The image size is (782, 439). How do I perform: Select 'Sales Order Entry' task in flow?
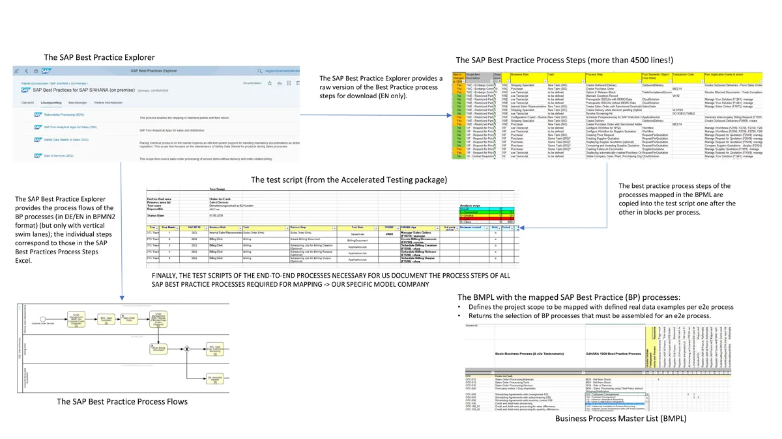pos(129,319)
